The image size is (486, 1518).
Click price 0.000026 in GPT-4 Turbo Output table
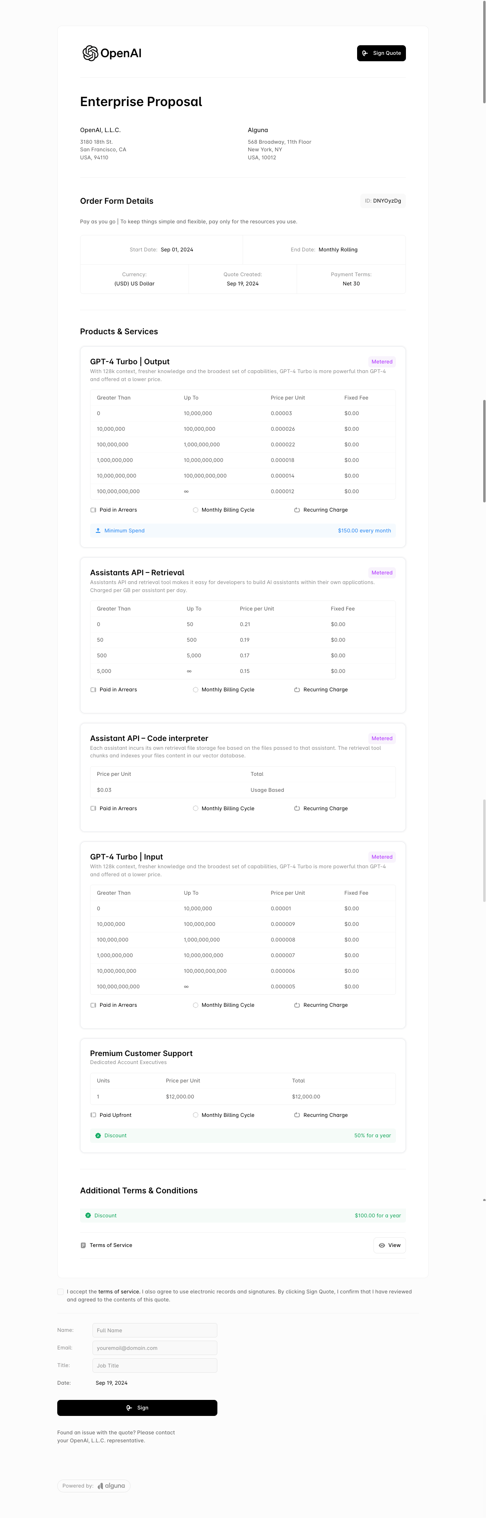(283, 429)
